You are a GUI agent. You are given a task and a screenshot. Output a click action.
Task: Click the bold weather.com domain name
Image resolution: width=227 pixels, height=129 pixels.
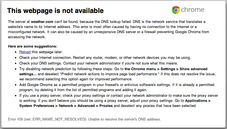(42, 22)
